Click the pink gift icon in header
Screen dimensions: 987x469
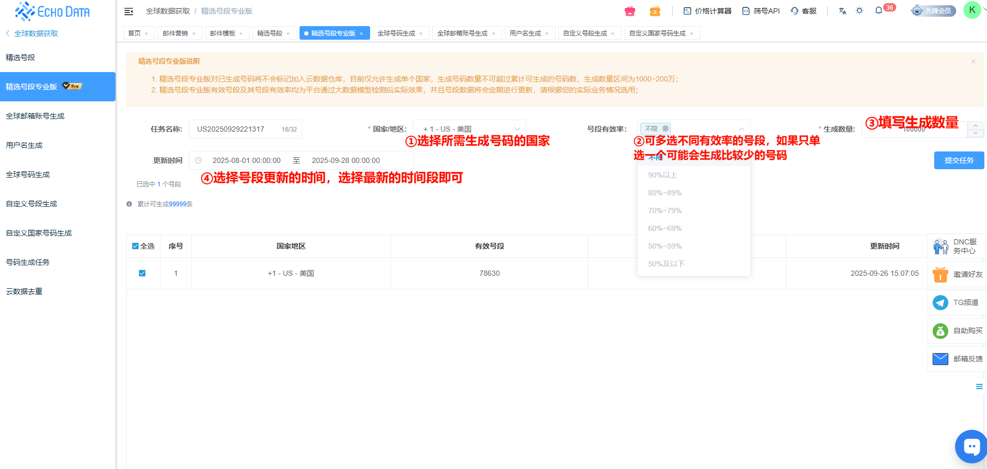click(630, 11)
